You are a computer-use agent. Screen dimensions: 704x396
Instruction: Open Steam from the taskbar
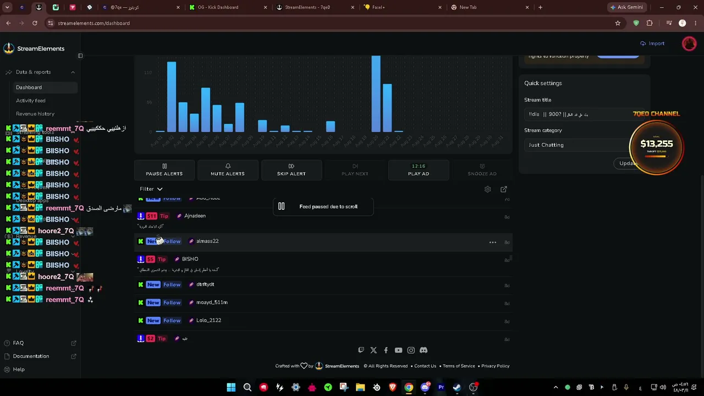457,388
